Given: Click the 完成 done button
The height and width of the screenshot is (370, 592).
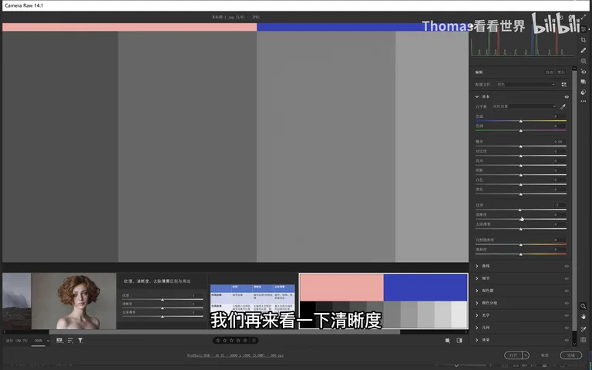Looking at the screenshot, I should pyautogui.click(x=570, y=355).
